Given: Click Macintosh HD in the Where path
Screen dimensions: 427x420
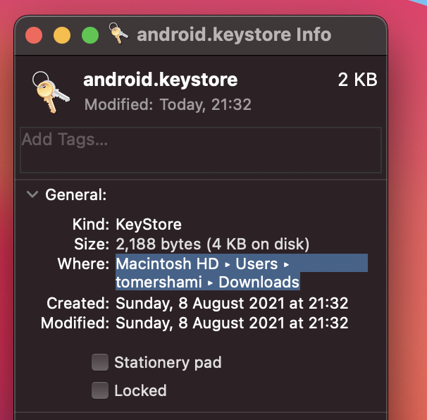Looking at the screenshot, I should coord(167,264).
